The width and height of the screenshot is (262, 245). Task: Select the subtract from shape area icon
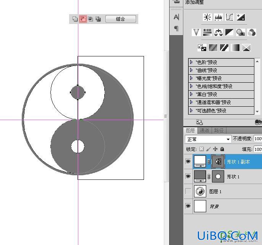pyautogui.click(x=83, y=19)
